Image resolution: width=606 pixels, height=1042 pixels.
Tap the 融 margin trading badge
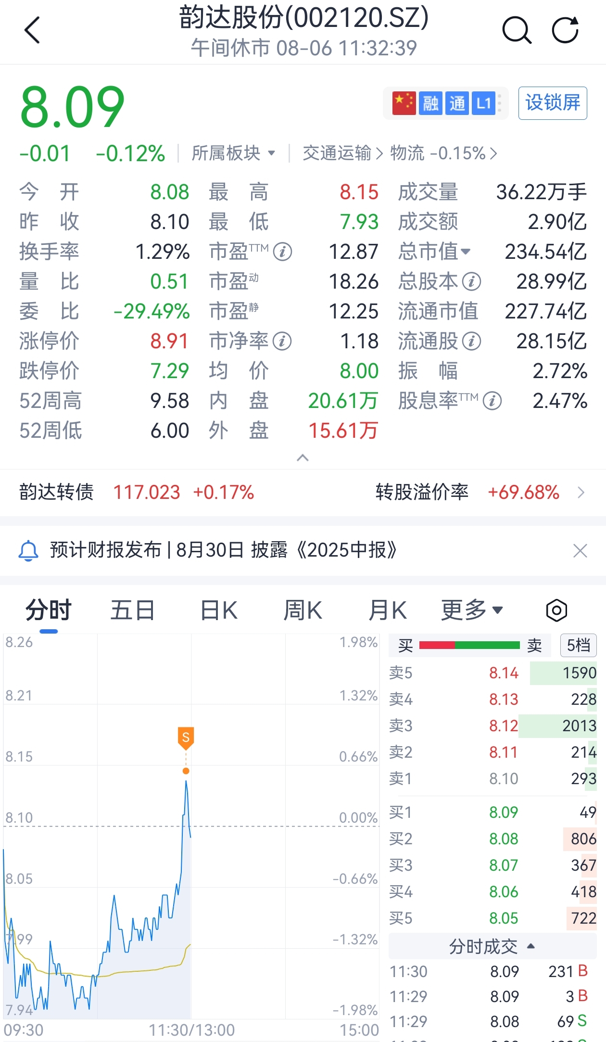click(430, 103)
